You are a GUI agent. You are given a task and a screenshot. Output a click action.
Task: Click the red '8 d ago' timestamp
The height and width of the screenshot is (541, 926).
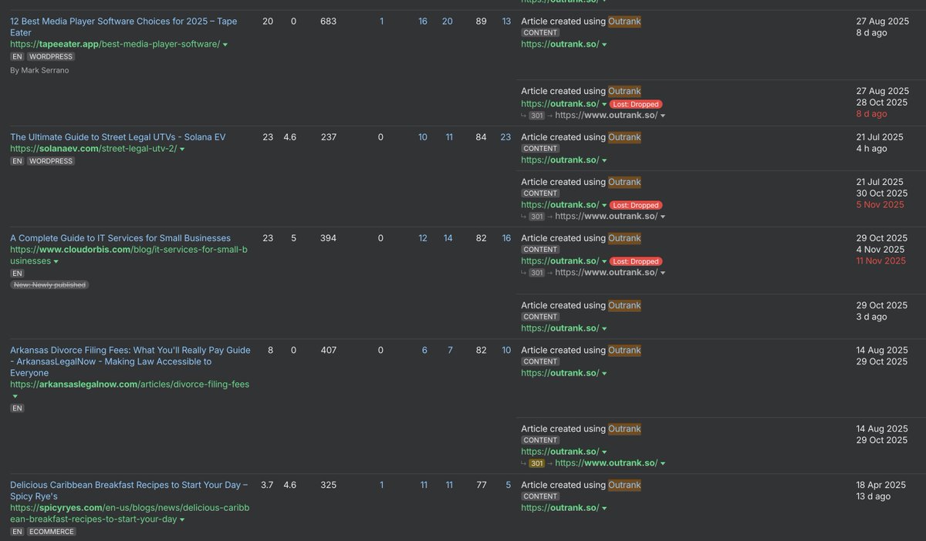(871, 114)
